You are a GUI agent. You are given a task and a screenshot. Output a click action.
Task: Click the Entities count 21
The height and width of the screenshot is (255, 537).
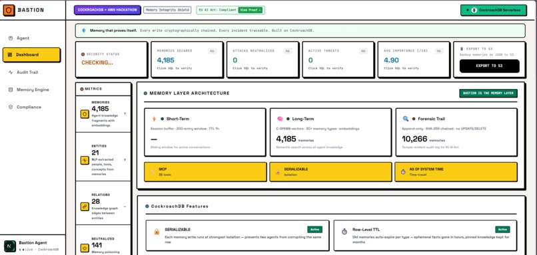95,153
